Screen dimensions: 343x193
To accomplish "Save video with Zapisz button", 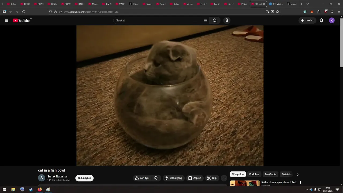I will [x=195, y=178].
